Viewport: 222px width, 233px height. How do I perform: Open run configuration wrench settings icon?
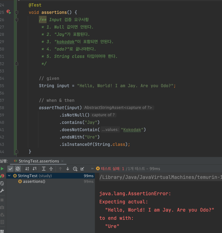click(x=2, y=191)
